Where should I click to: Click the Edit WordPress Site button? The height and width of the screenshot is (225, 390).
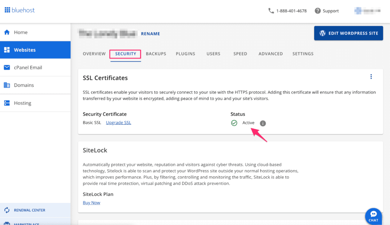348,33
